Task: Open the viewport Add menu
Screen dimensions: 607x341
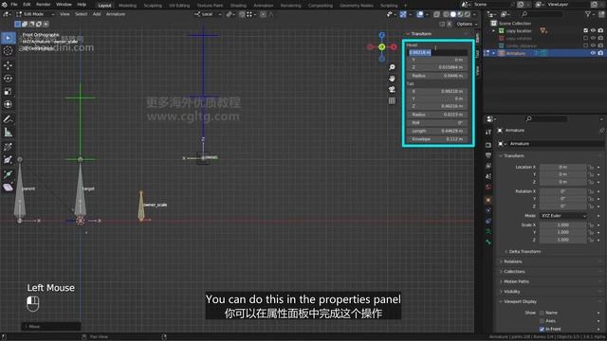Action: (x=97, y=14)
